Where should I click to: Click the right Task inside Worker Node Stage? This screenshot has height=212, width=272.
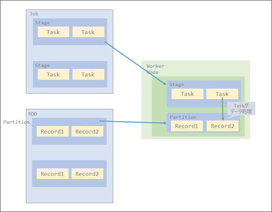click(x=222, y=94)
